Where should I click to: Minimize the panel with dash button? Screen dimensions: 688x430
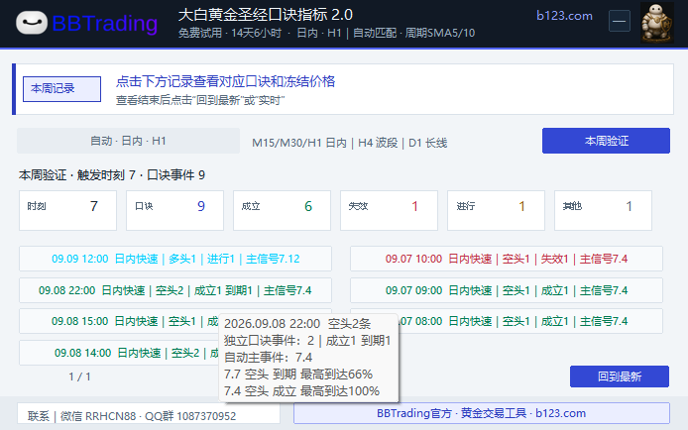click(620, 21)
